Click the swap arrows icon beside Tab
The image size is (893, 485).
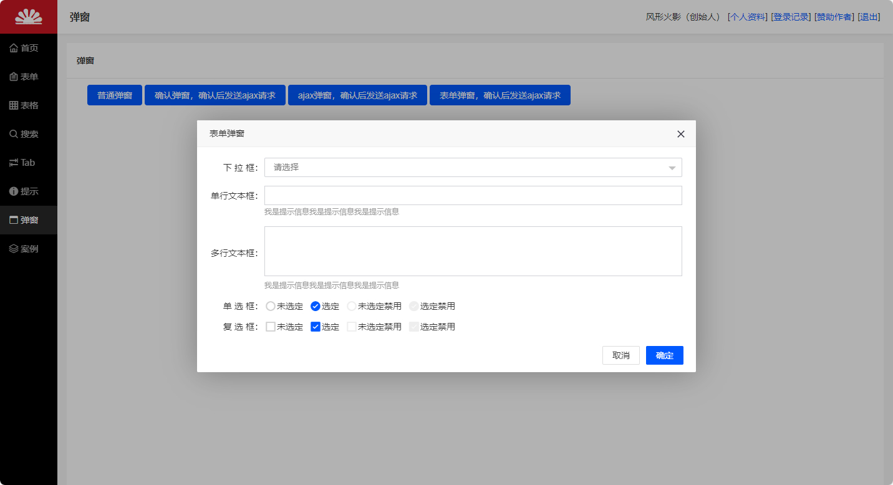coord(14,163)
